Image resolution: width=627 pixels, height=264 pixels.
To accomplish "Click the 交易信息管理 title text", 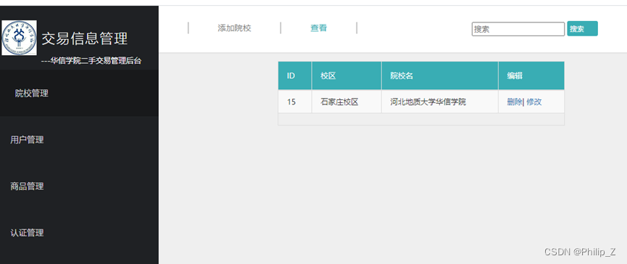I will [85, 38].
